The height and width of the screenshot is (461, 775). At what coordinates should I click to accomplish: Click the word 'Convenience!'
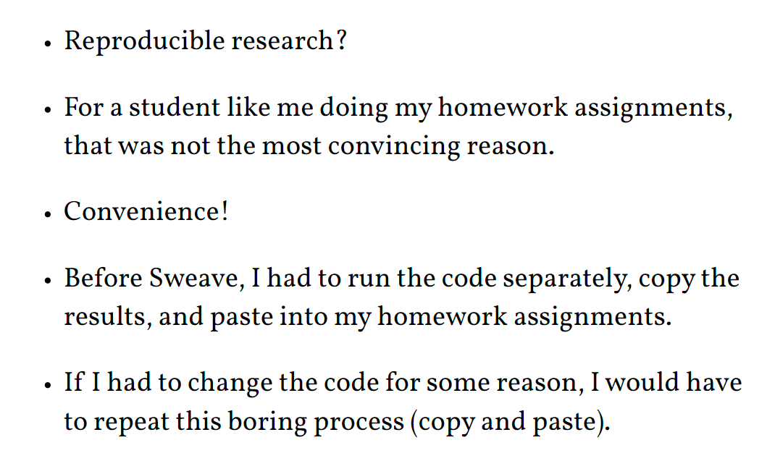click(x=146, y=212)
